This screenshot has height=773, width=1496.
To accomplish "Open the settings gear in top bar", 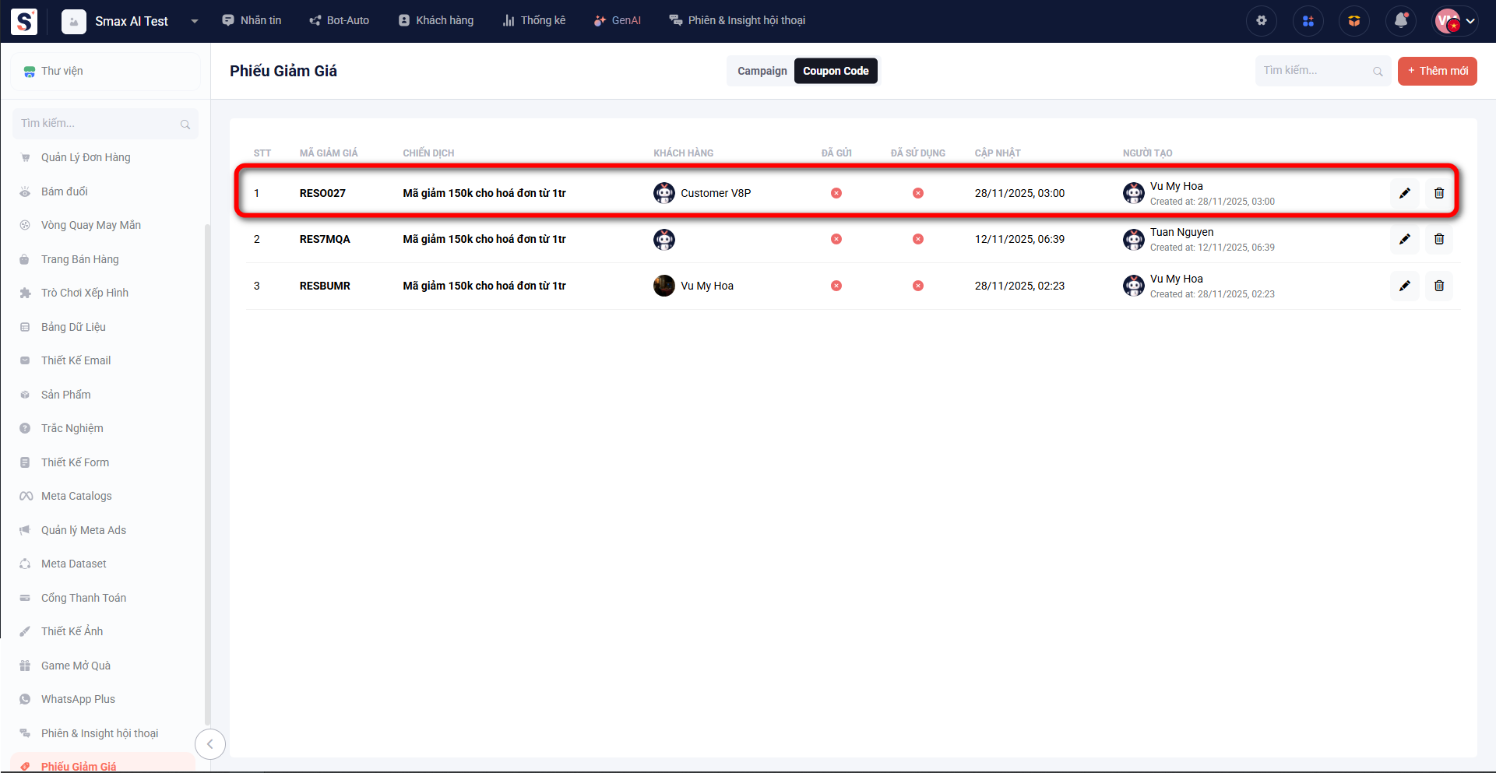I will pos(1261,21).
